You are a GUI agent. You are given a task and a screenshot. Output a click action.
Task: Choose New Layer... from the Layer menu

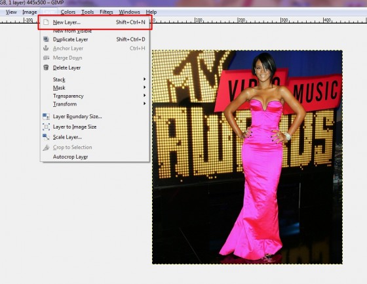point(95,22)
